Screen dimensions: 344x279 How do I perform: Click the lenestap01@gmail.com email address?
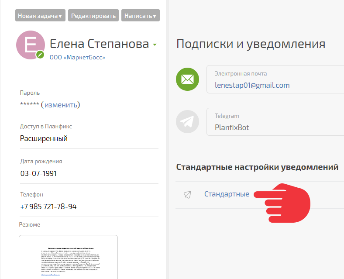tap(252, 85)
